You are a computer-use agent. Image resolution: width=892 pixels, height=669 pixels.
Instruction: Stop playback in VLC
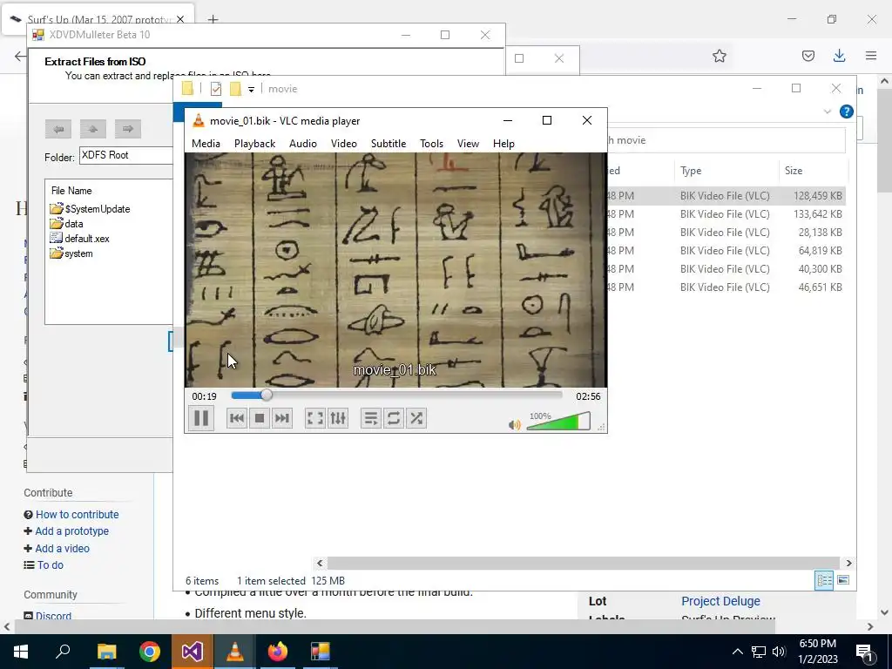click(x=260, y=418)
